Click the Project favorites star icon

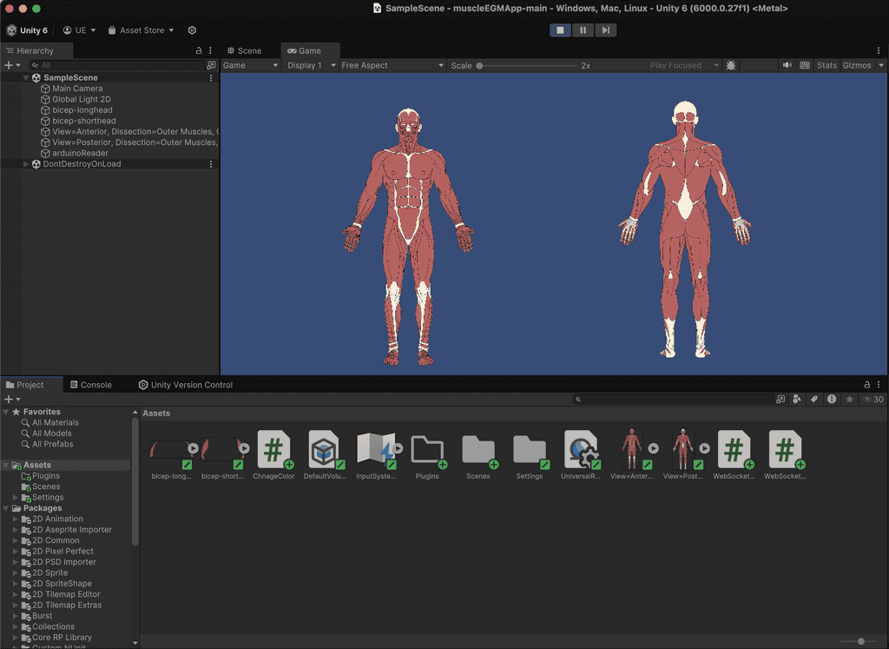click(849, 400)
